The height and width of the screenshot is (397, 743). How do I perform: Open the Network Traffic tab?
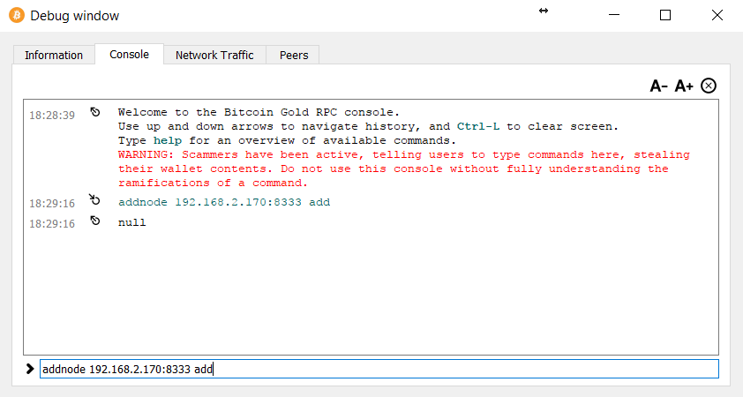click(214, 55)
